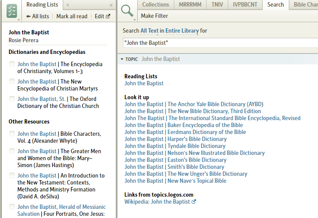Open Wikipedia: John the Baptist link
Viewport: 318px width, 218px height.
(157, 202)
